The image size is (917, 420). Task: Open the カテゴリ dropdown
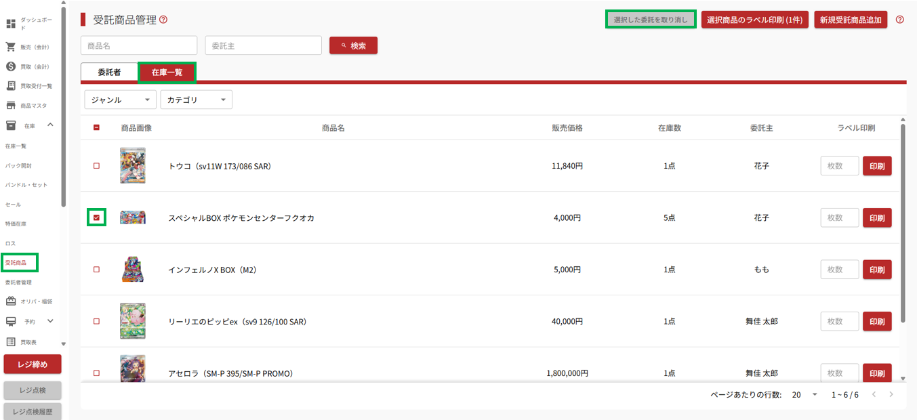[x=196, y=100]
